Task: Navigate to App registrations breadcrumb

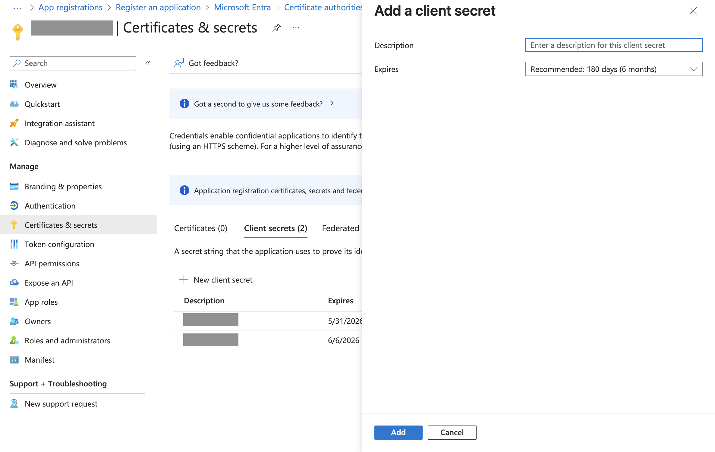Action: [70, 7]
